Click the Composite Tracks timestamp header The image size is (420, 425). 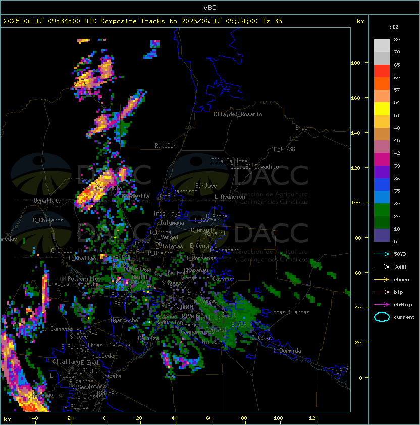coord(143,21)
